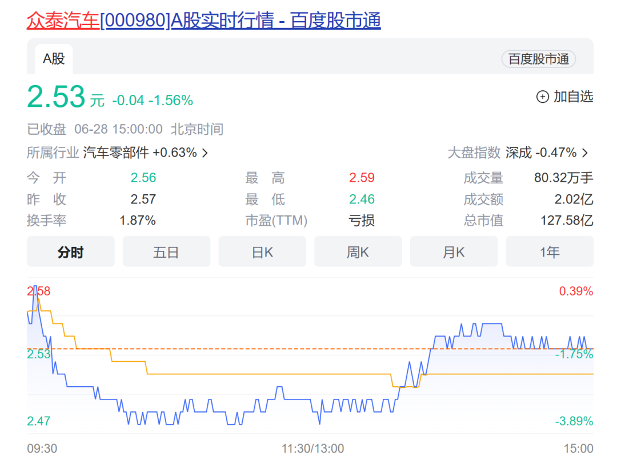The image size is (617, 460).
Task: Click the plus icon beside 加自选
Action: [x=543, y=97]
